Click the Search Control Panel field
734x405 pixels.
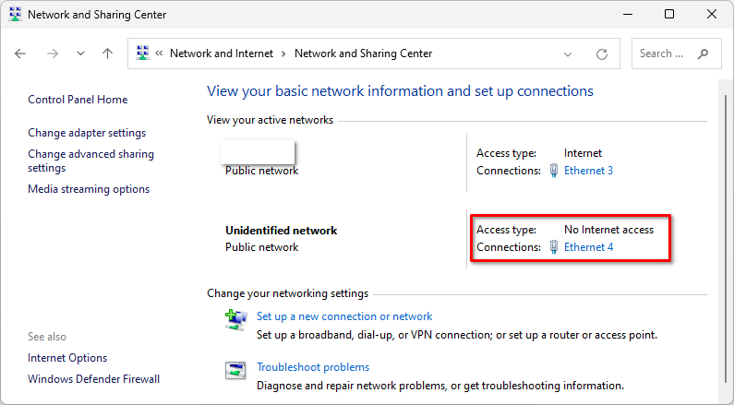677,54
